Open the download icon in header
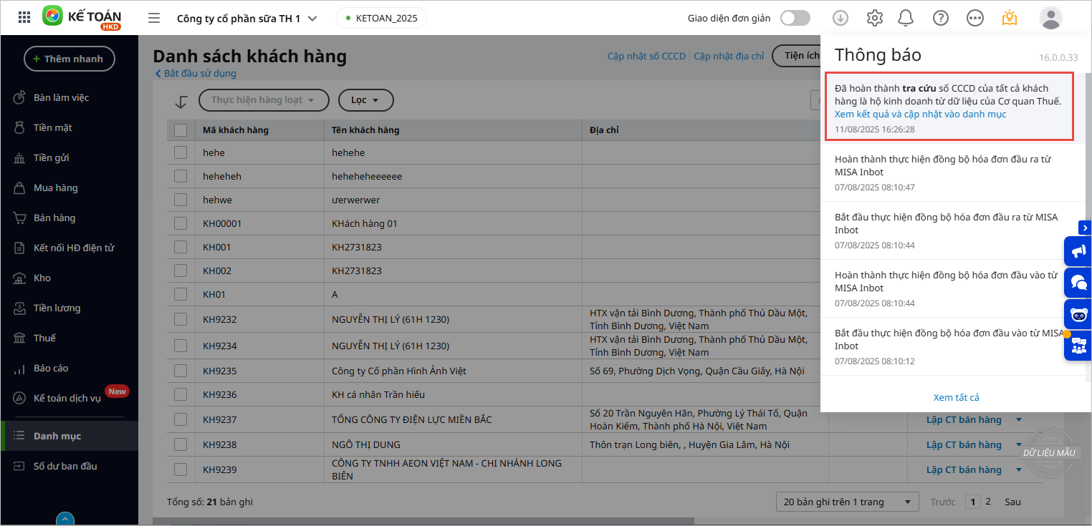Screen dimensions: 1092x526 (841, 18)
